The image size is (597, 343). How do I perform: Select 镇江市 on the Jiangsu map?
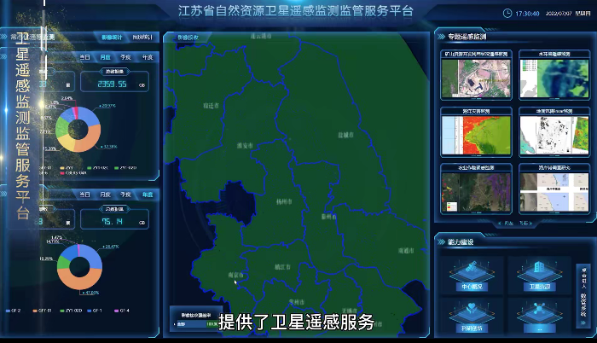(282, 267)
